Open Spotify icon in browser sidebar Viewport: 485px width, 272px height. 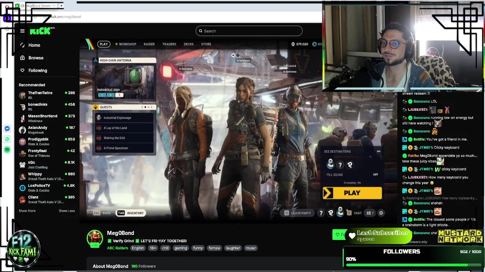pyautogui.click(x=7, y=150)
